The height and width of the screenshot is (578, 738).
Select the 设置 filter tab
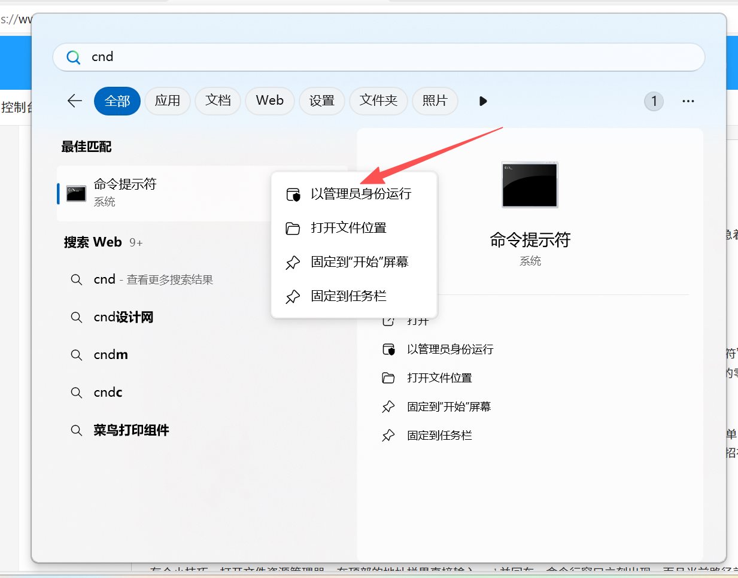click(322, 101)
